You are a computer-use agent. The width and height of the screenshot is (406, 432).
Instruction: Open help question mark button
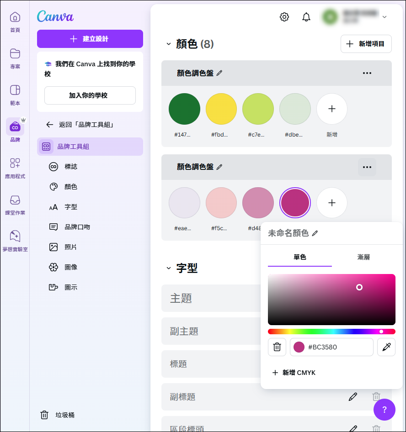tap(384, 410)
